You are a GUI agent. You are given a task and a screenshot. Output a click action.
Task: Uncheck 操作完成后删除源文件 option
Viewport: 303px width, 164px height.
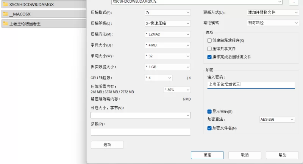[209, 57]
